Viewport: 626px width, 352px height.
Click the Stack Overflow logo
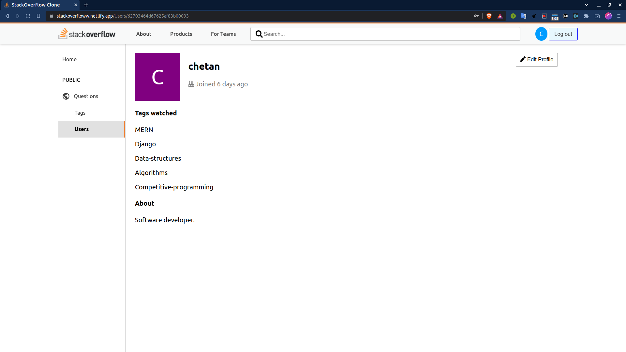(x=87, y=34)
